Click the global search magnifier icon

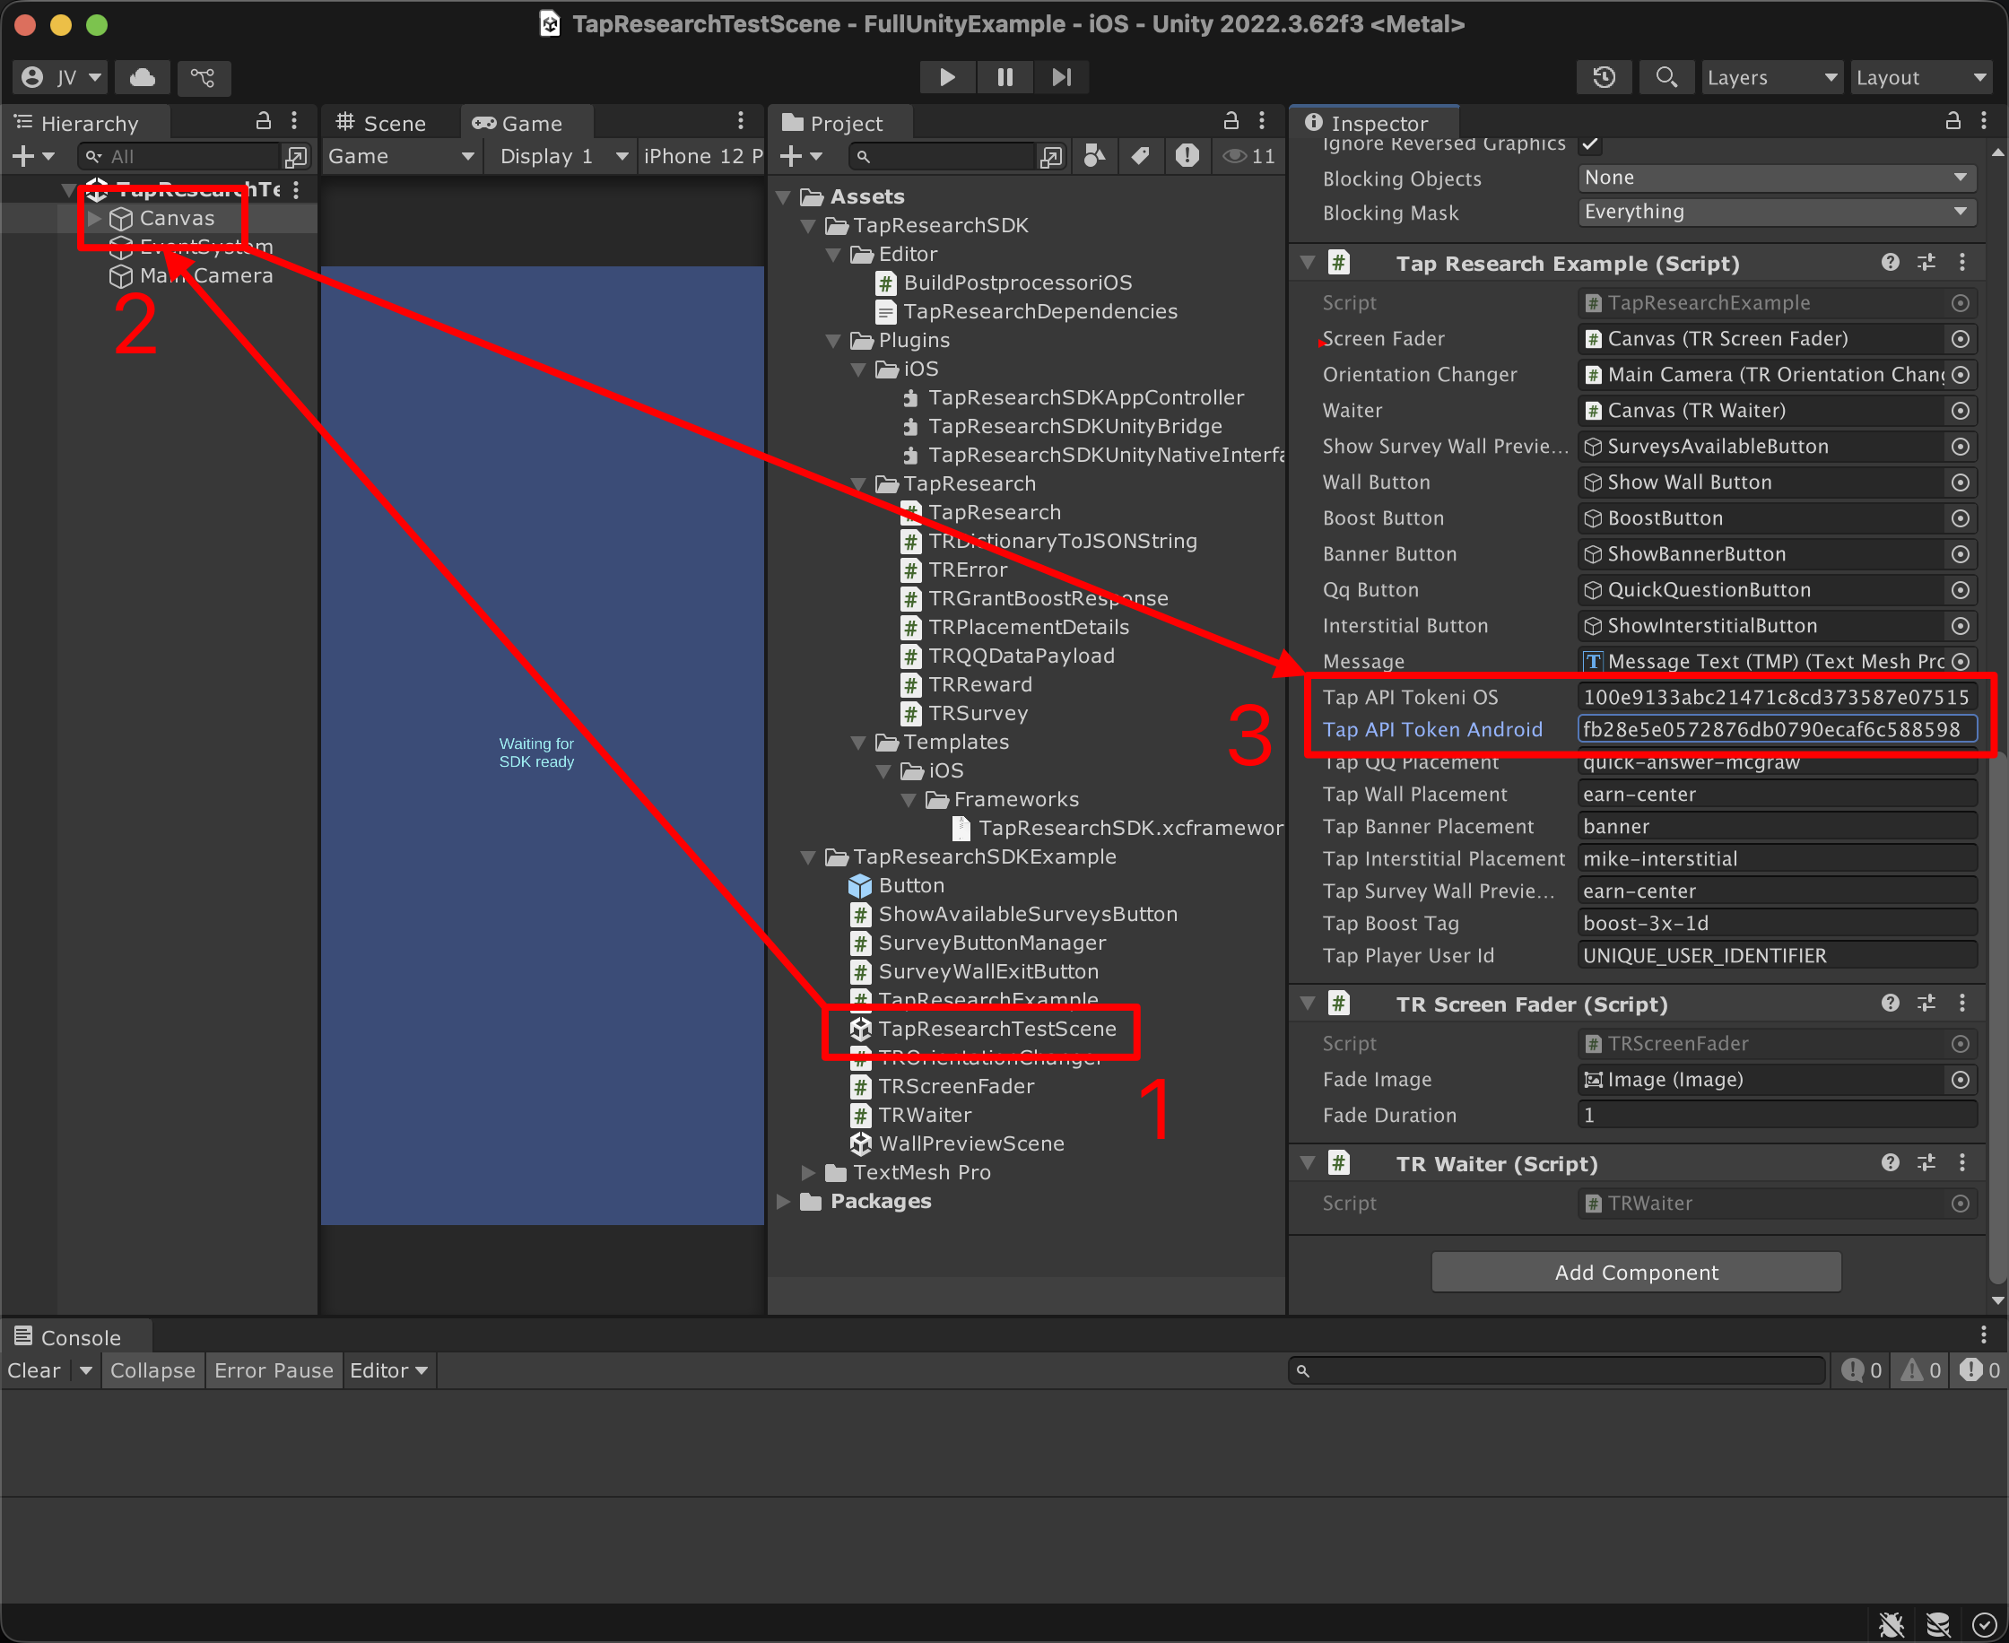pos(1666,78)
